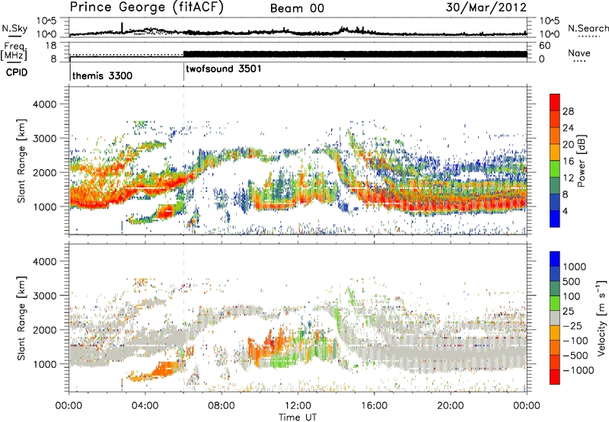The width and height of the screenshot is (609, 422).
Task: Click the date '30/Mar/2012'
Action: 486,8
